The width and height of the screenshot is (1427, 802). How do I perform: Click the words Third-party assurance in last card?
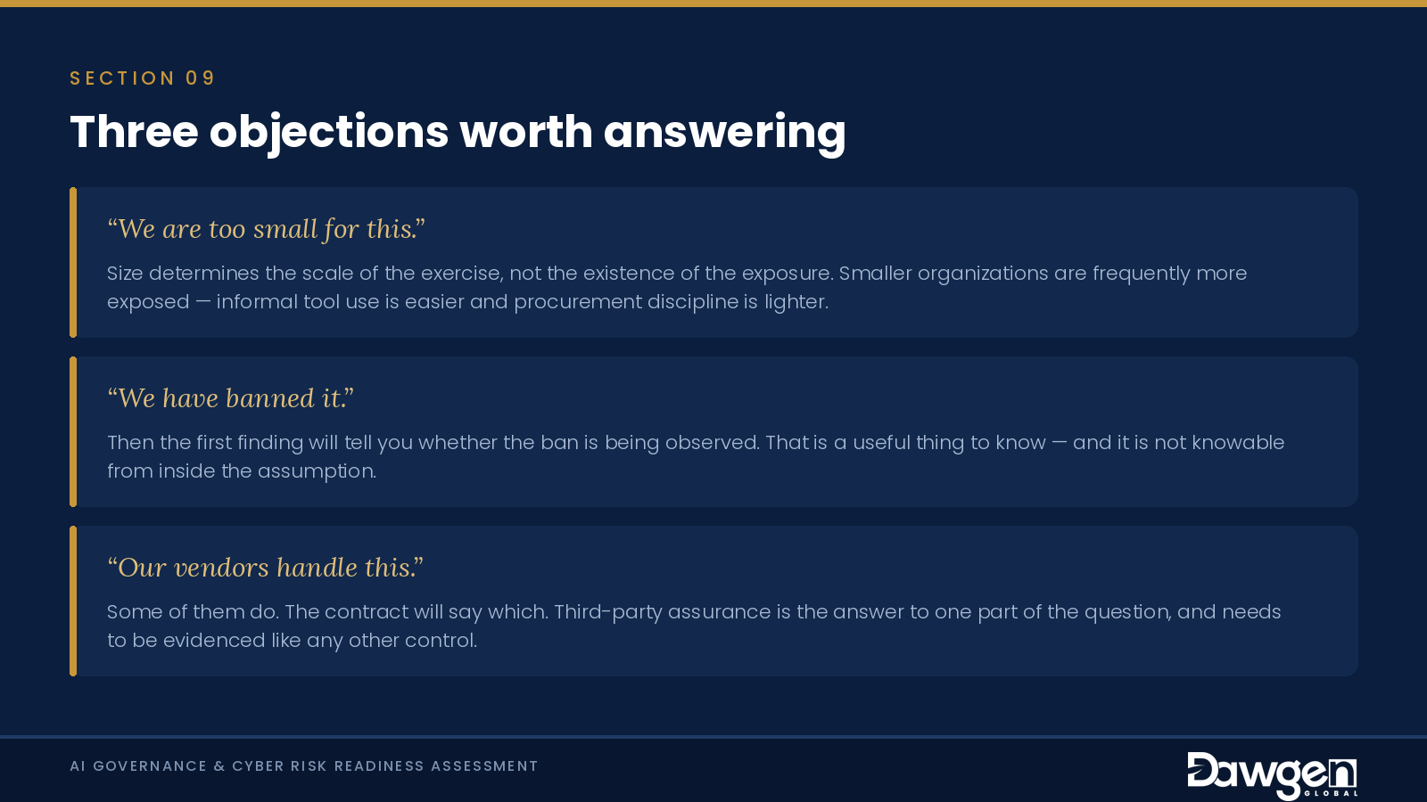[663, 612]
